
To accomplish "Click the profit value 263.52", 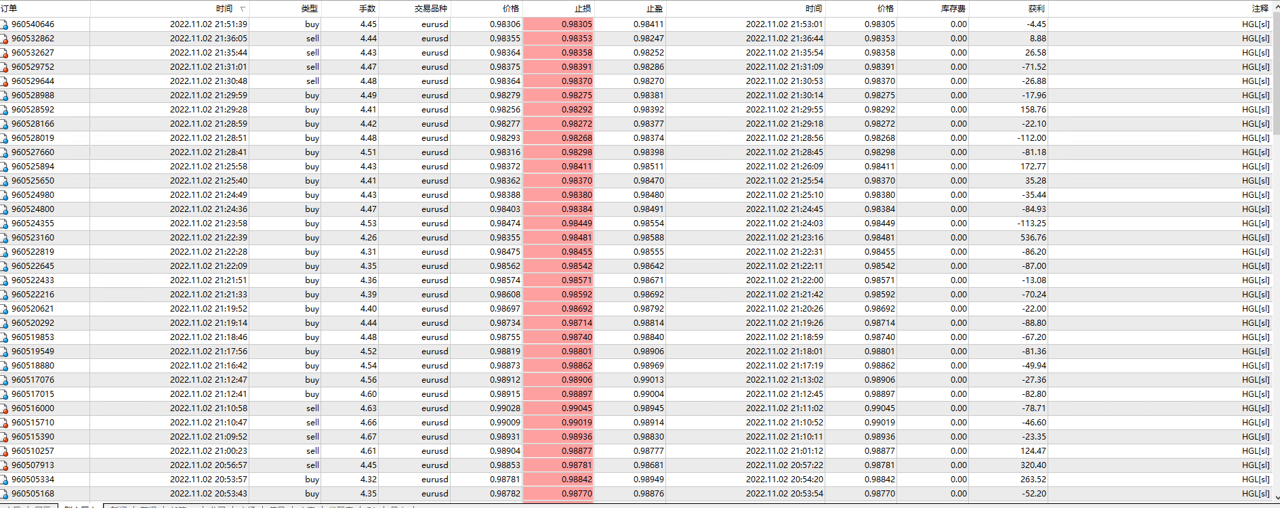I will coord(1033,480).
